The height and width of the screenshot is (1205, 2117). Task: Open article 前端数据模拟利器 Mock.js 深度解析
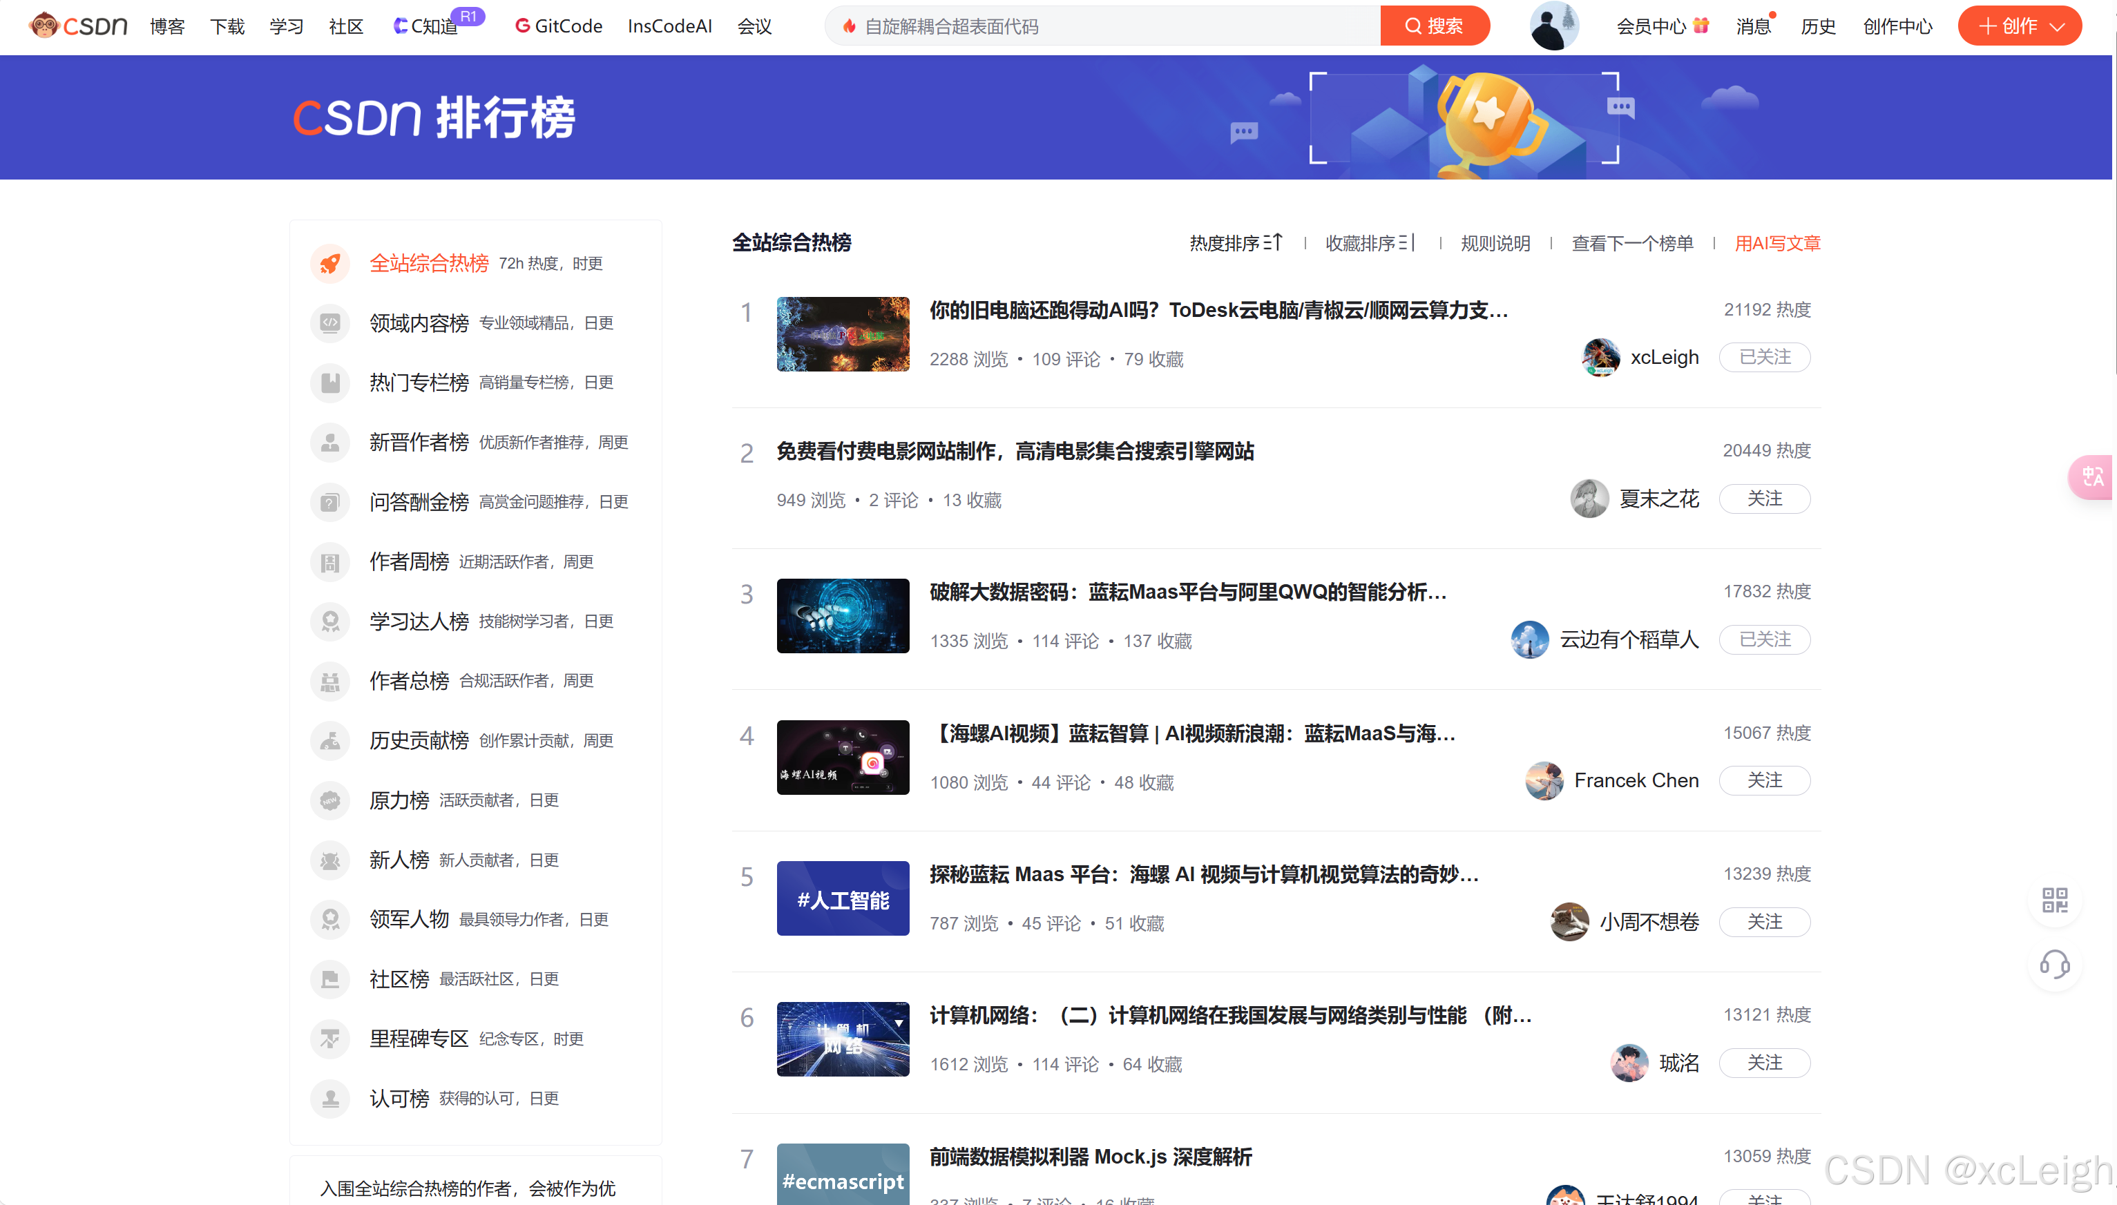pos(1090,1157)
